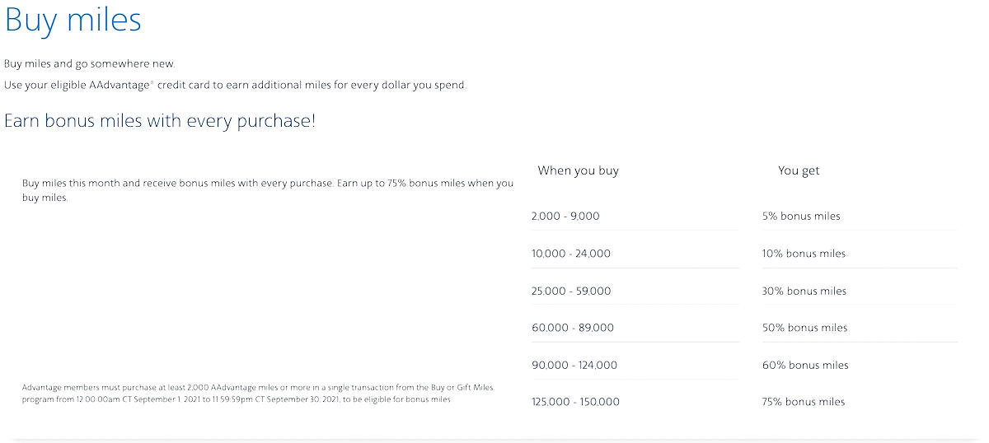Click the 30% bonus miles cell
Screen dimensions: 989x443
804,291
